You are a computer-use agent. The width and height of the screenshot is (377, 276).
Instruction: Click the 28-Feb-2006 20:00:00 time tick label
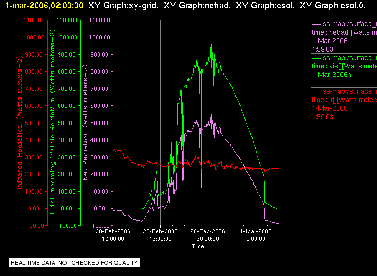[208, 235]
